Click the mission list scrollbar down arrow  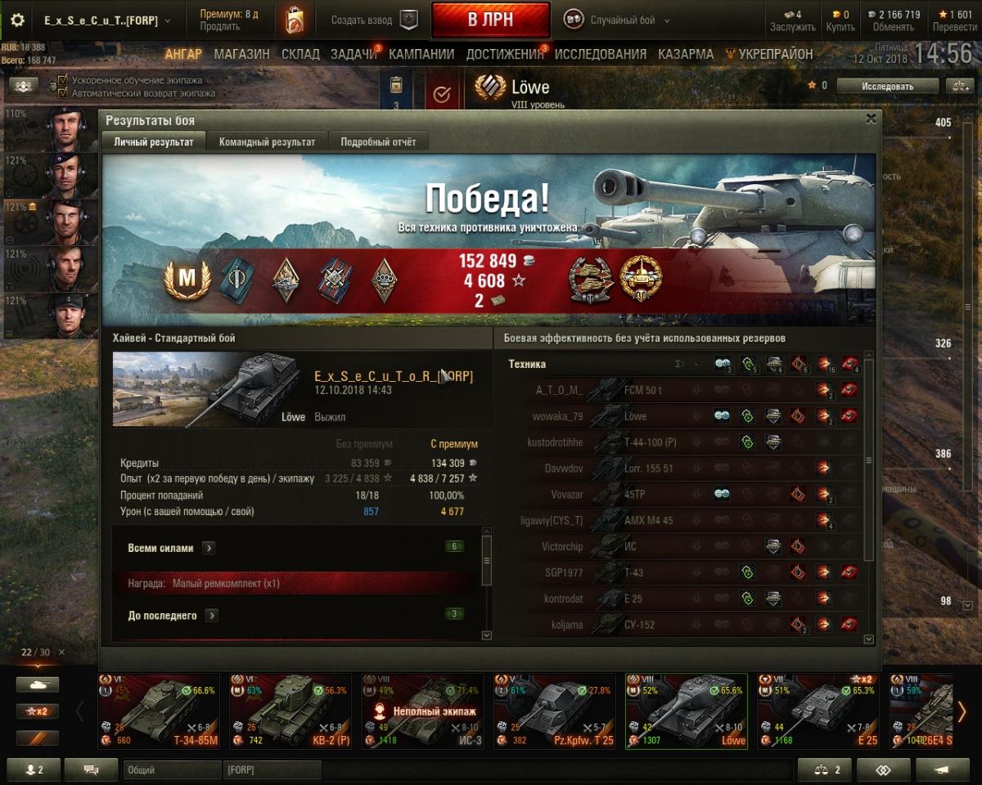click(x=487, y=635)
